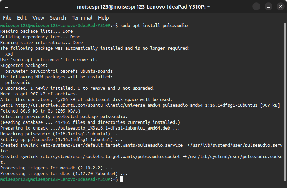Image resolution: width=287 pixels, height=188 pixels.
Task: Open the View menu
Action: pyautogui.click(x=38, y=18)
